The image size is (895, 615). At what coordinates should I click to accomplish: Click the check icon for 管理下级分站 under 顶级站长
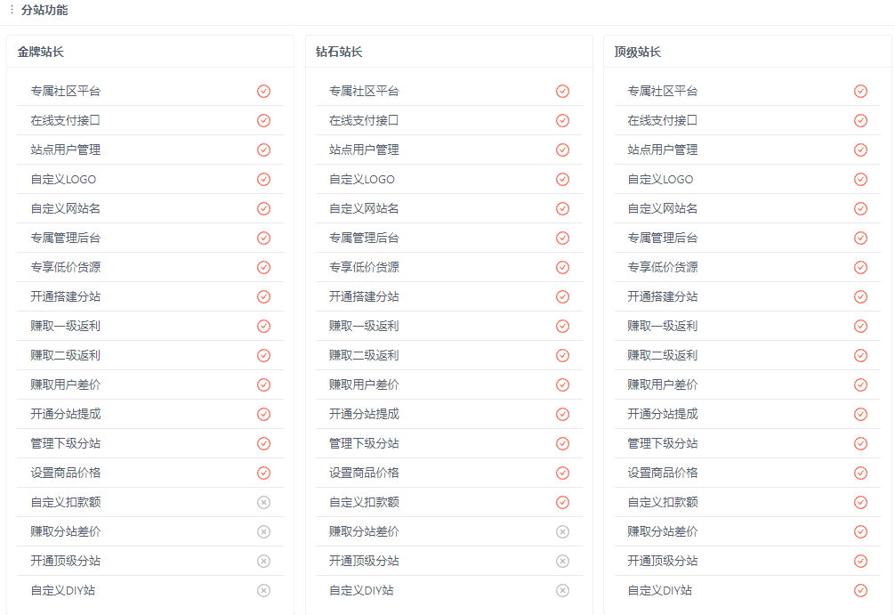click(x=861, y=444)
